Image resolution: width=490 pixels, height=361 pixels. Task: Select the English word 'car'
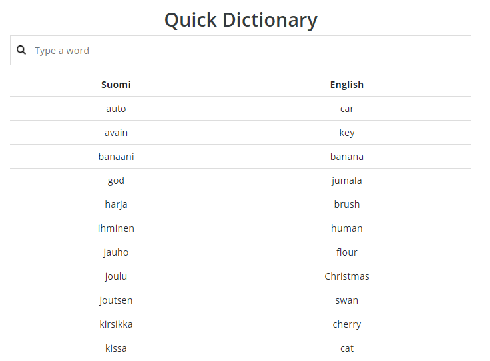point(346,109)
